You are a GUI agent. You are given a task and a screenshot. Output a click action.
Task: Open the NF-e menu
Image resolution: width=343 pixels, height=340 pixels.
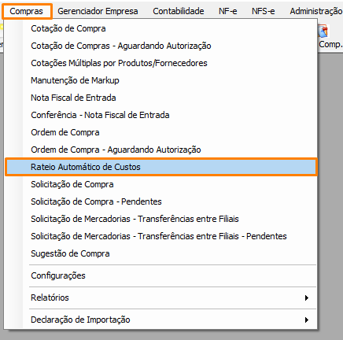tap(228, 11)
